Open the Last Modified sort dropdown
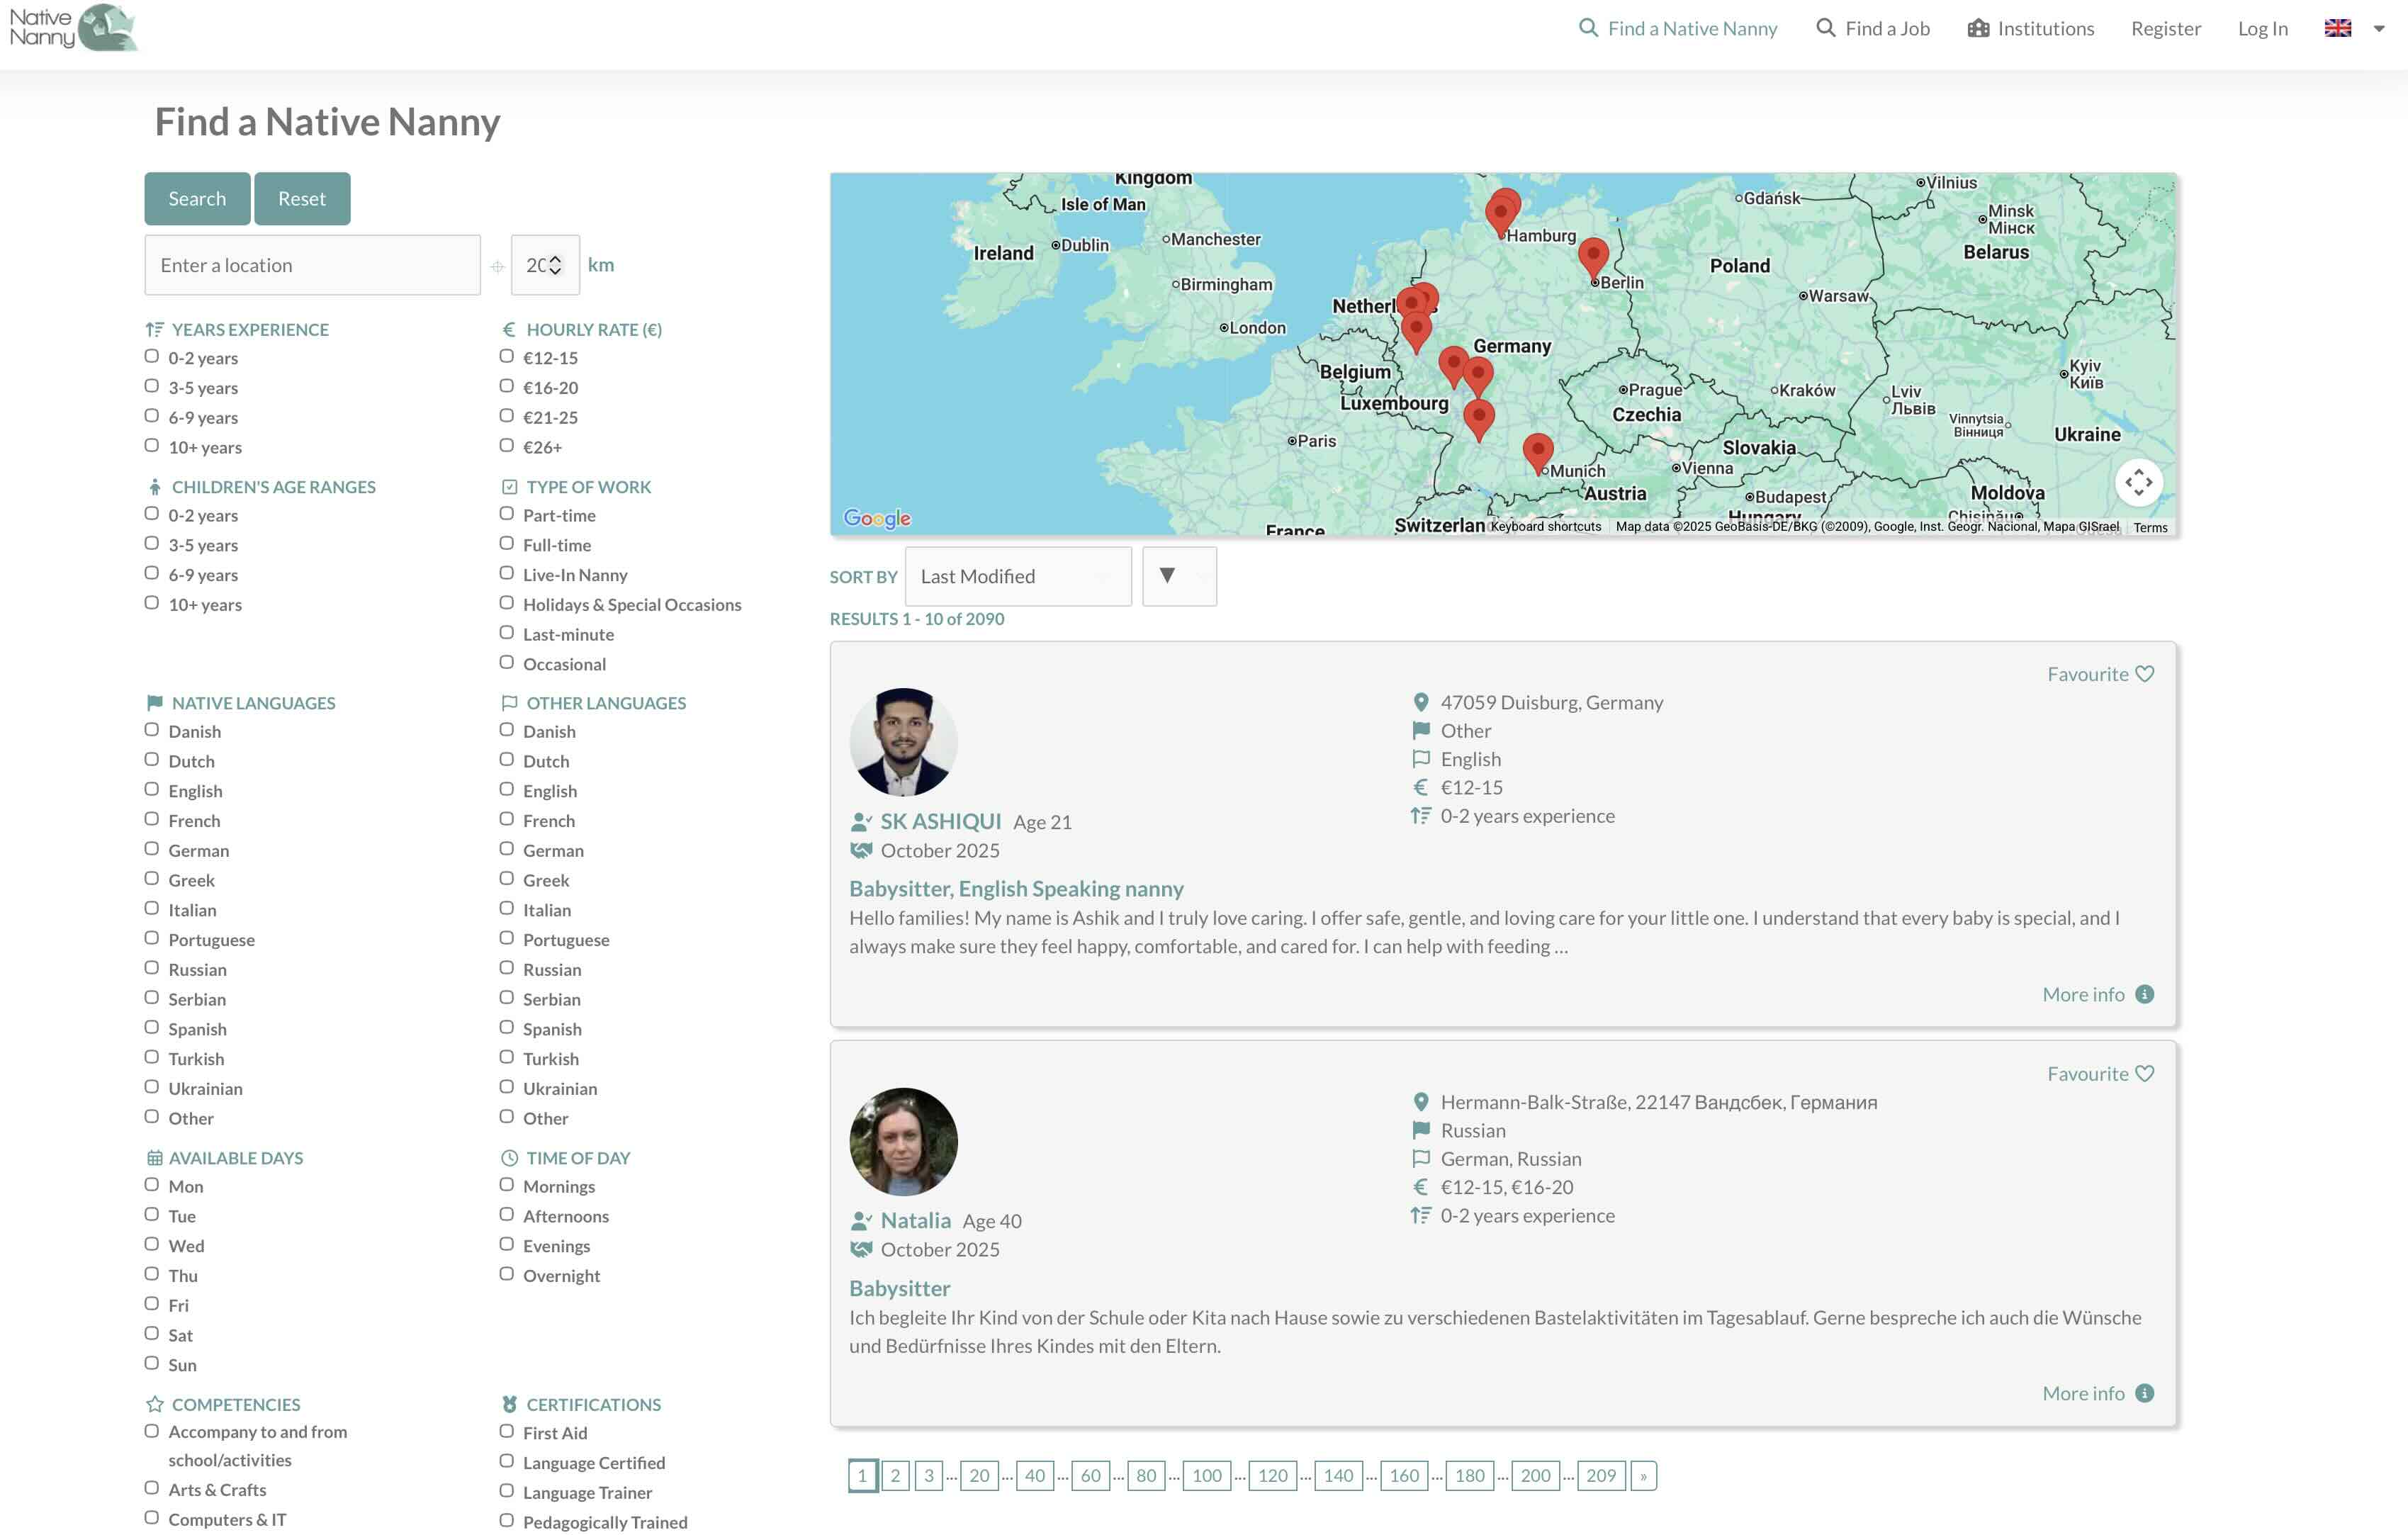The width and height of the screenshot is (2408, 1535). [x=1017, y=576]
